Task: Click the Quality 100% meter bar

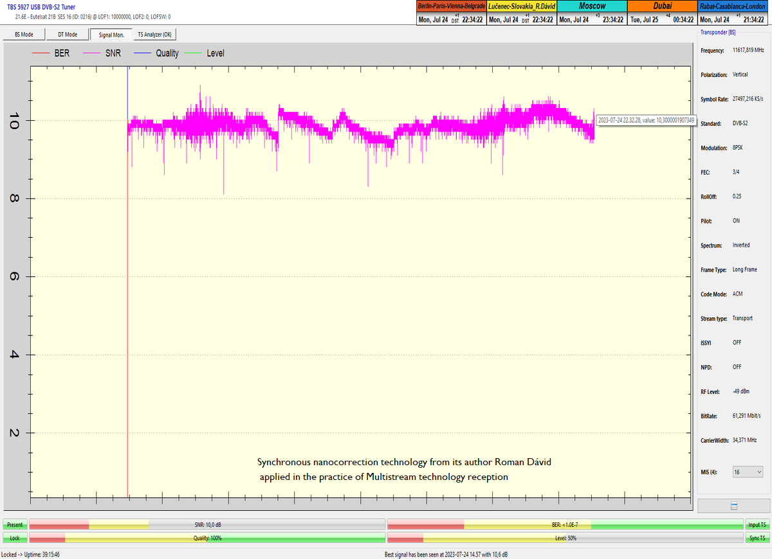Action: pyautogui.click(x=207, y=538)
